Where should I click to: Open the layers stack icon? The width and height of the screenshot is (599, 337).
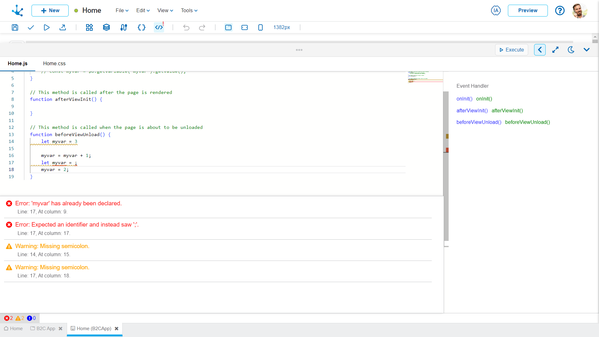pos(106,27)
